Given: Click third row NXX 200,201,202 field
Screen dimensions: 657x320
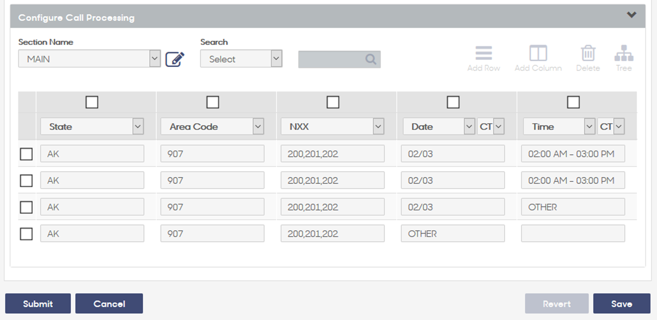Looking at the screenshot, I should 333,207.
